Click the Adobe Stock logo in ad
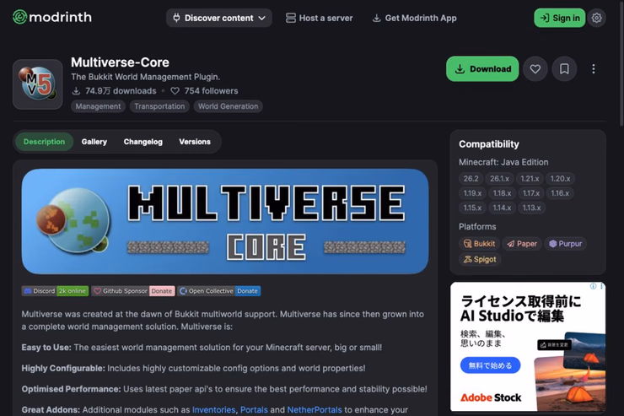Screen dimensions: 624x416 [491, 397]
